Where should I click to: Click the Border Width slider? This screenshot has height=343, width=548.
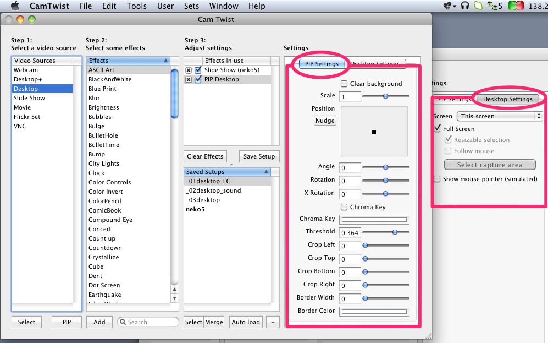pos(385,298)
